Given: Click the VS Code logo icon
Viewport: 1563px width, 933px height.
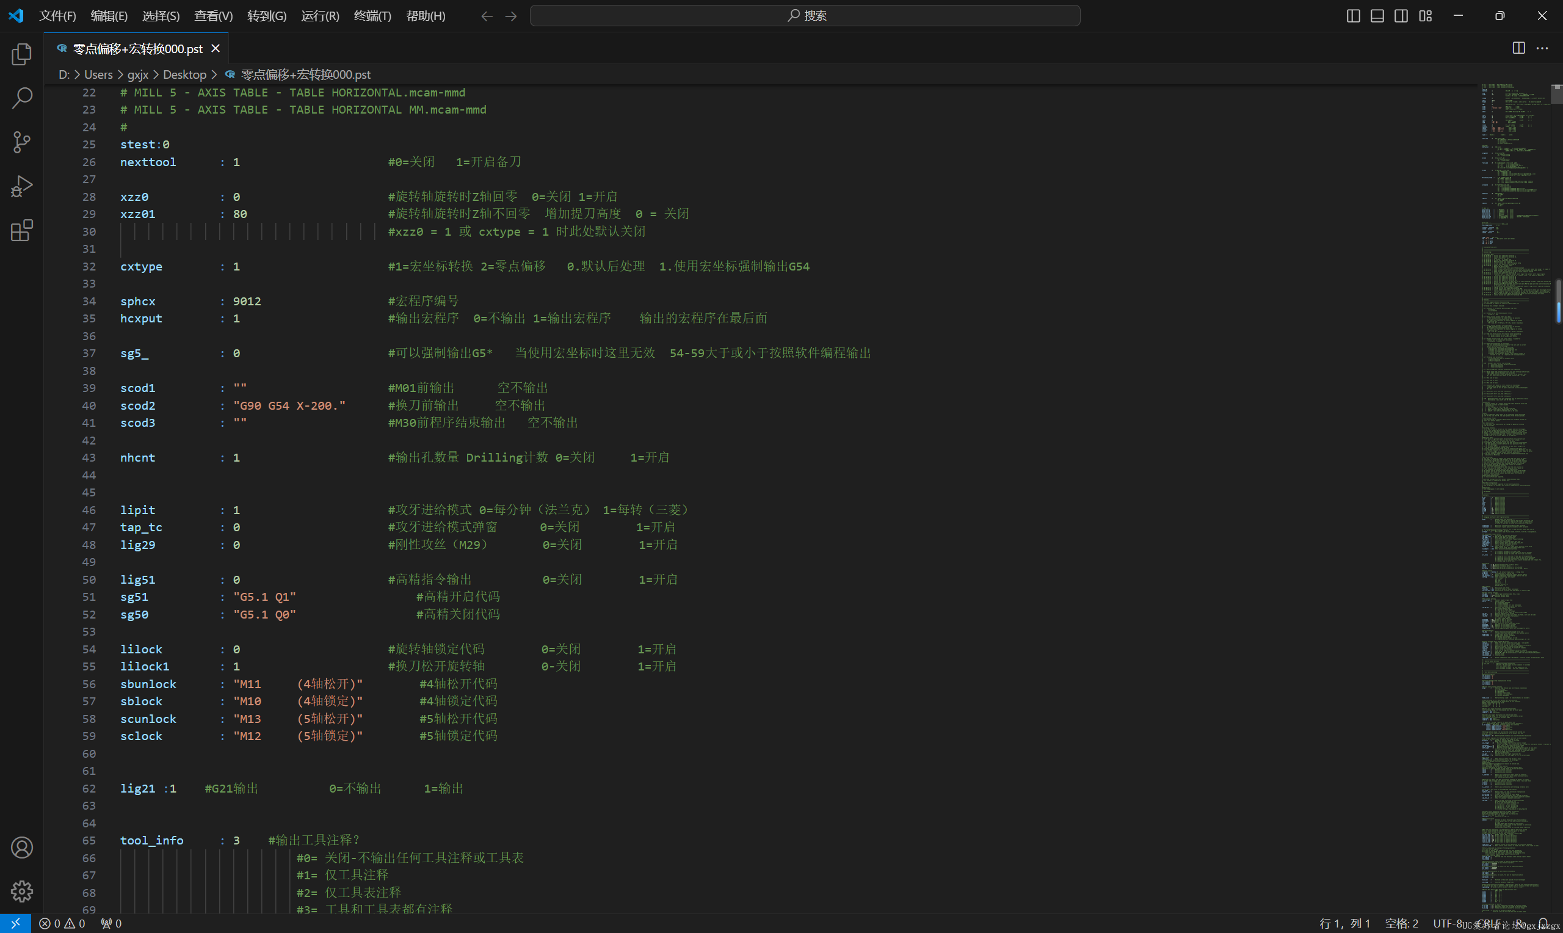Looking at the screenshot, I should (x=16, y=16).
